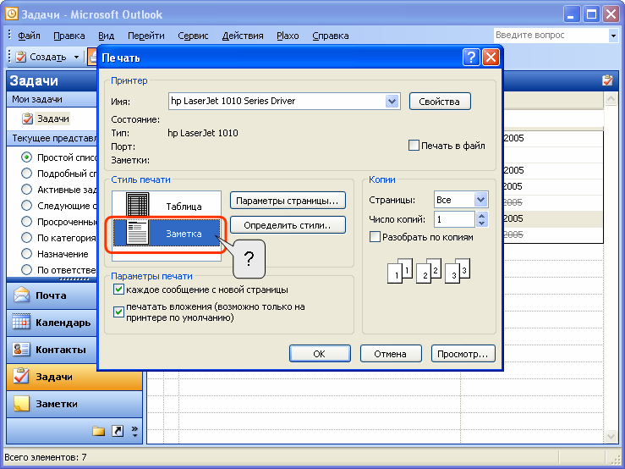This screenshot has height=469, width=625.
Task: Open Заметки from the navigation pane
Action: (74, 404)
